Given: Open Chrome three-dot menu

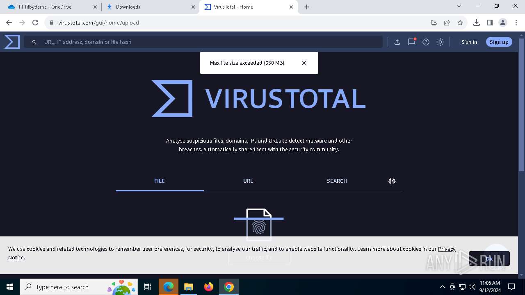Looking at the screenshot, I should (x=516, y=23).
